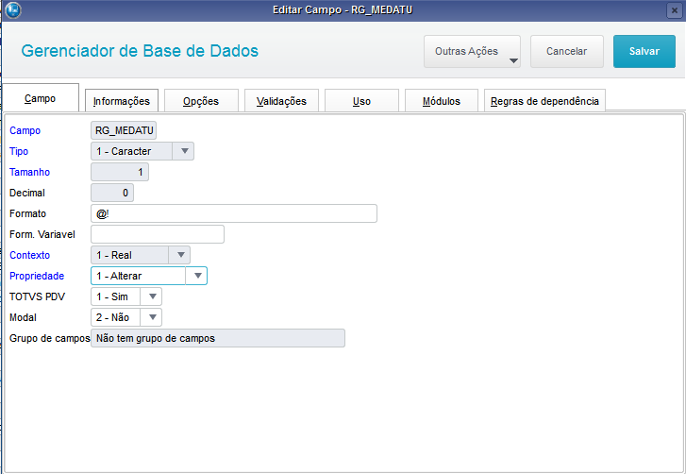Click the Editar Campo - RG_MEDATU title text
Screen dimensions: 686x474
tap(343, 9)
